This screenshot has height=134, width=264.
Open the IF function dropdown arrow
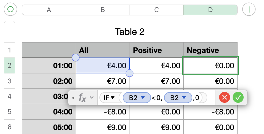(x=113, y=98)
